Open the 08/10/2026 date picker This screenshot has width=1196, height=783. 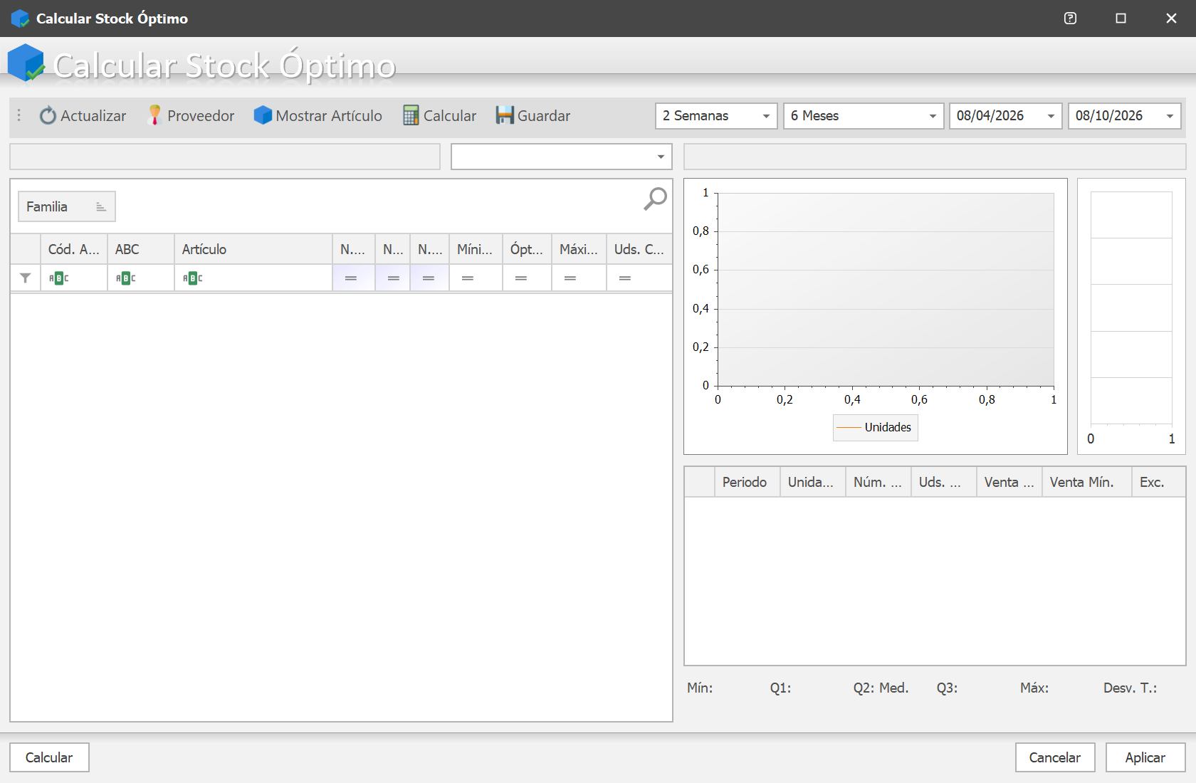pos(1170,116)
